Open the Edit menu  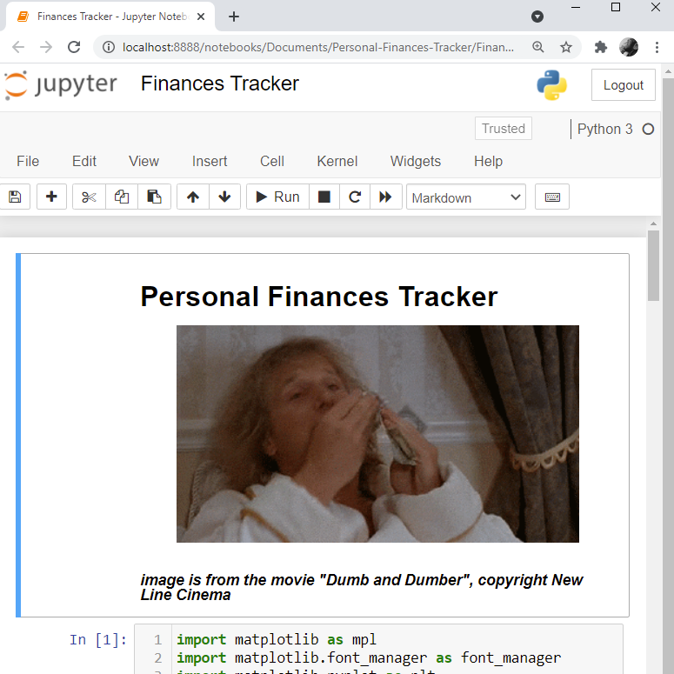coord(84,161)
